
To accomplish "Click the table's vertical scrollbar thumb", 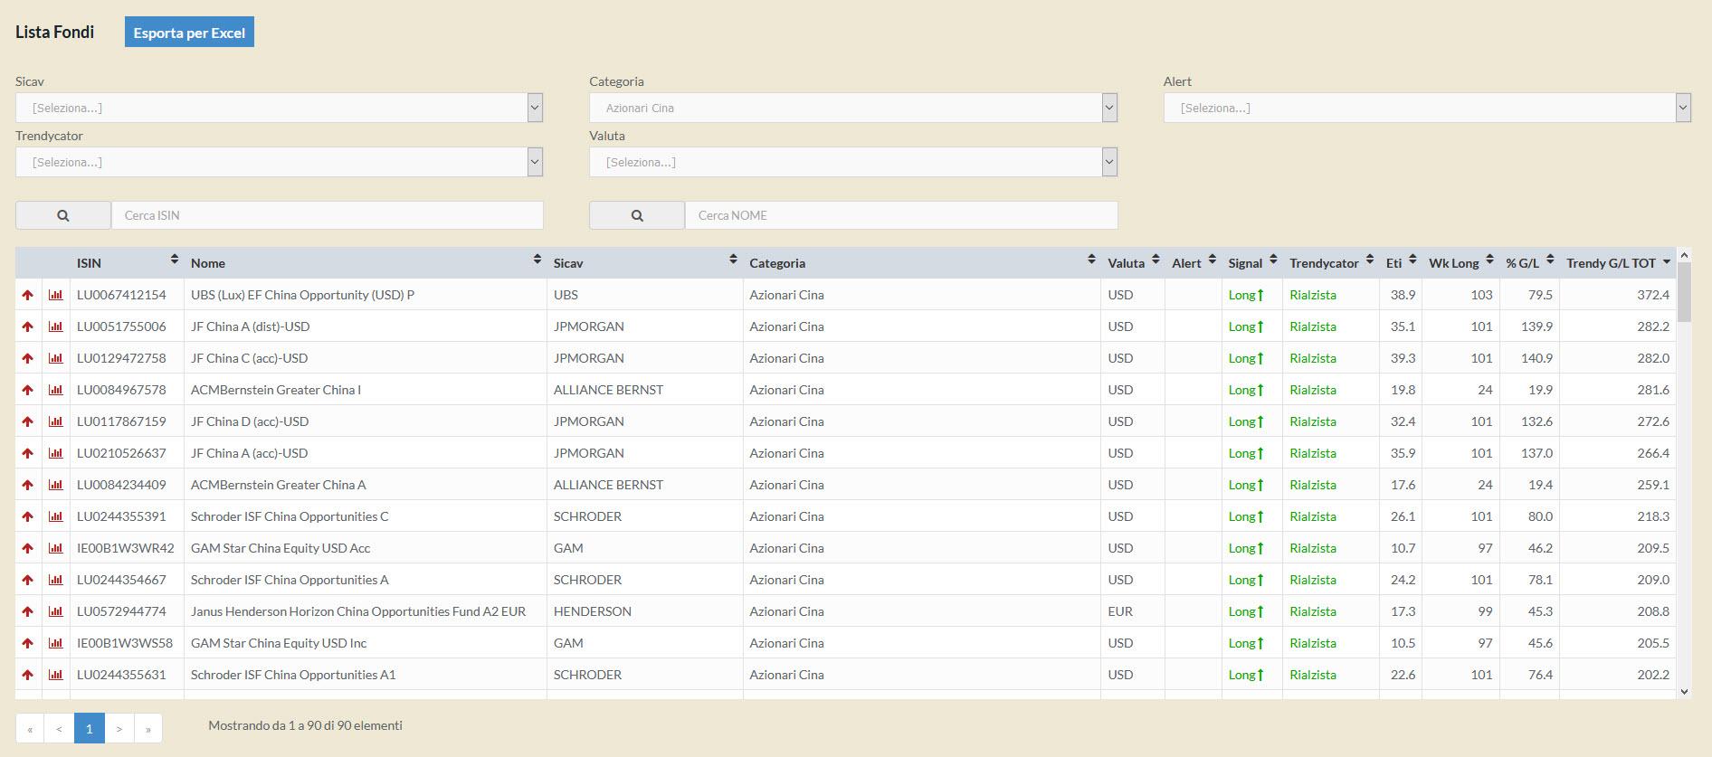I will 1684,292.
